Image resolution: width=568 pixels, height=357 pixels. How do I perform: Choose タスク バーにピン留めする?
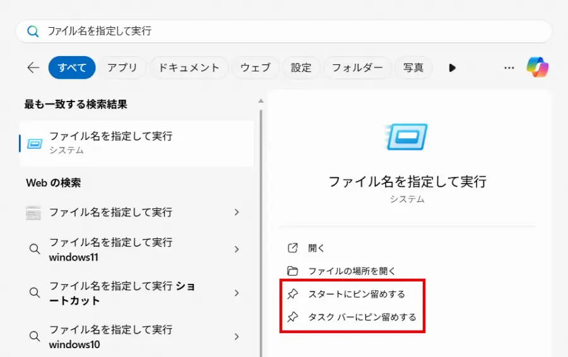coord(362,317)
